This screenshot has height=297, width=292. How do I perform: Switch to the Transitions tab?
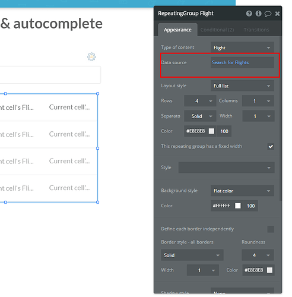[256, 30]
